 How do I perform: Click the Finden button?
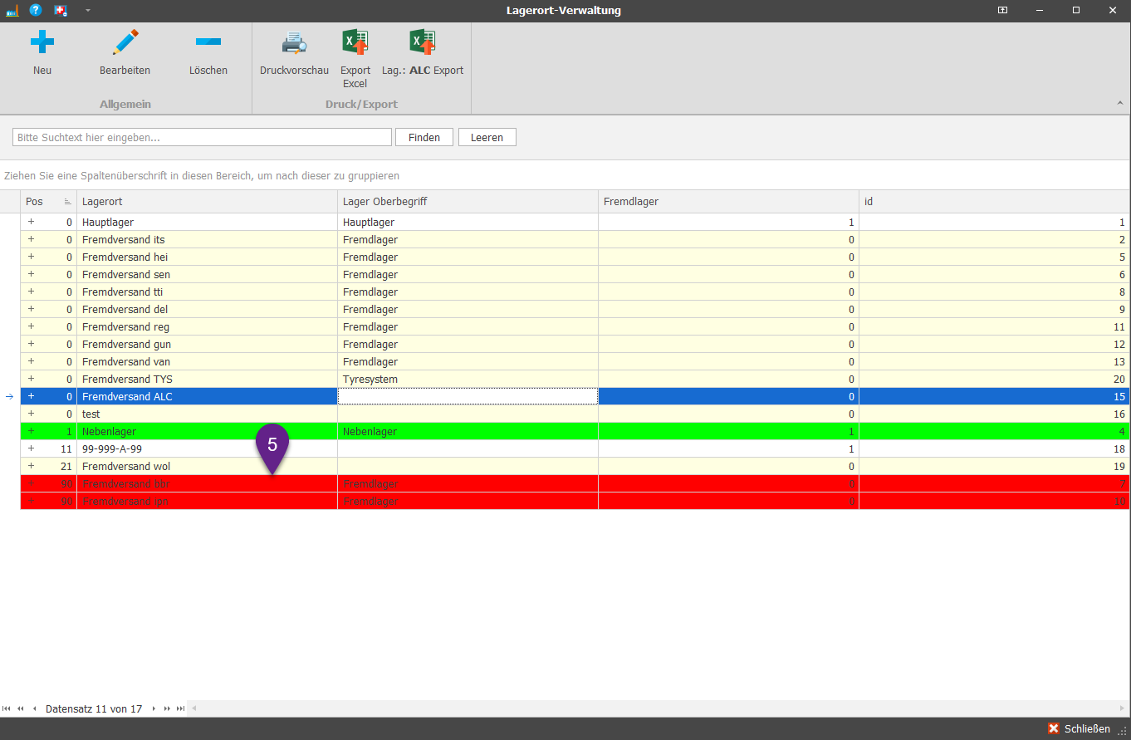click(x=424, y=137)
